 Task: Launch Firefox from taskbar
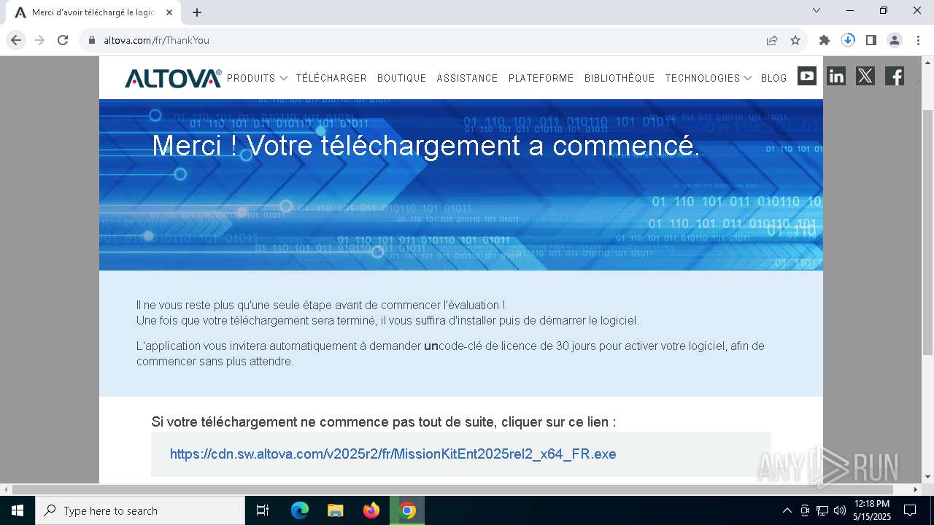(371, 510)
